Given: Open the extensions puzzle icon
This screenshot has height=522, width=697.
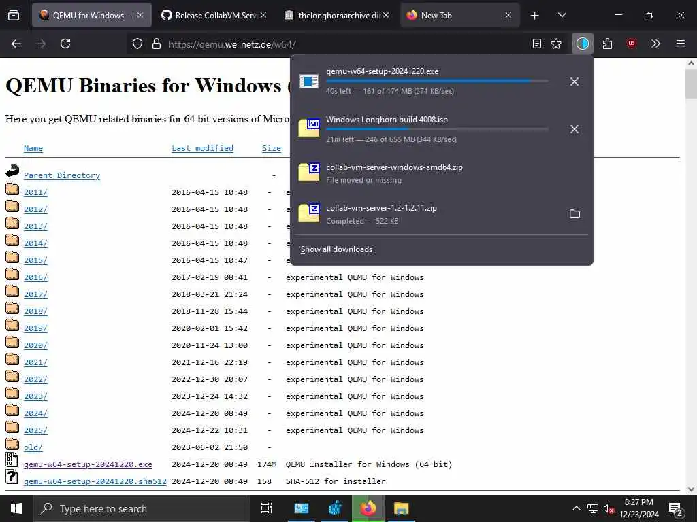Looking at the screenshot, I should [x=607, y=43].
